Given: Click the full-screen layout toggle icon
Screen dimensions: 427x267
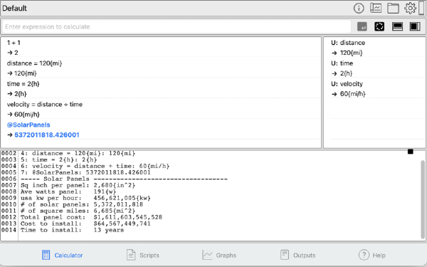Looking at the screenshot, I should [379, 26].
